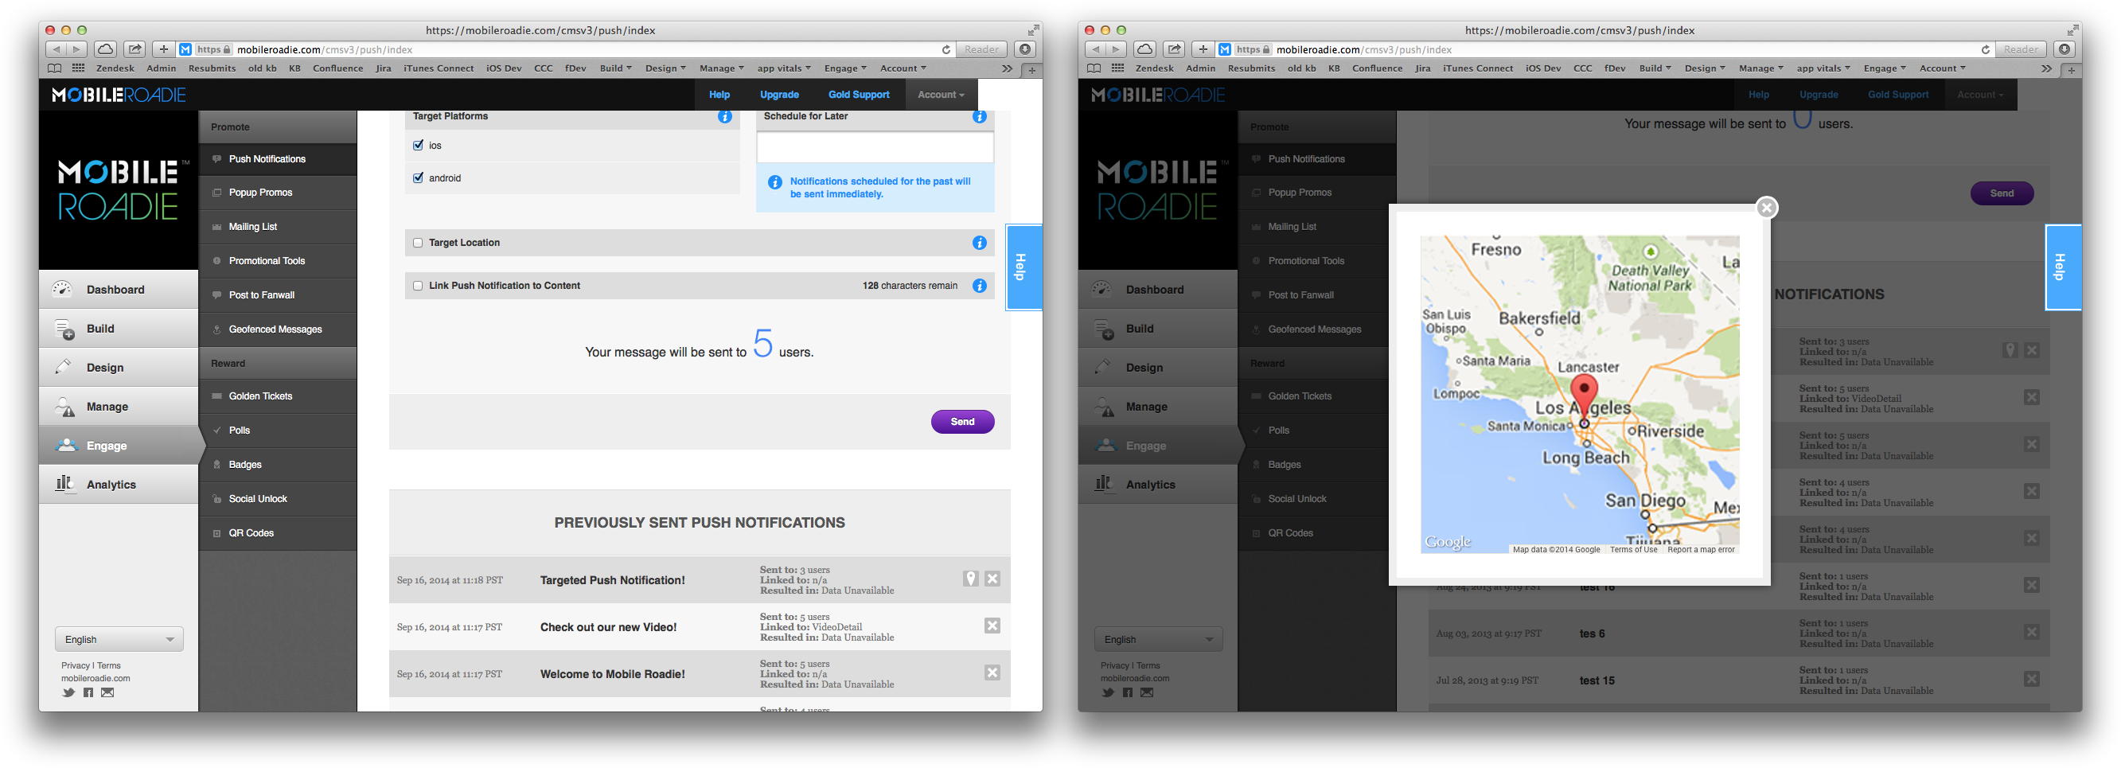
Task: Expand app vitals bookmarks folder, left window
Action: coord(784,68)
